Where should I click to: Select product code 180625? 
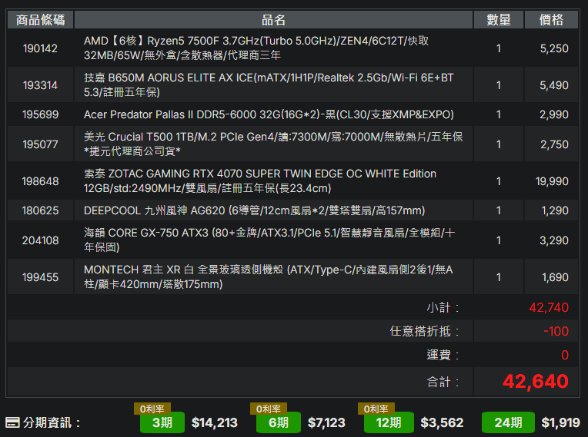(x=40, y=210)
